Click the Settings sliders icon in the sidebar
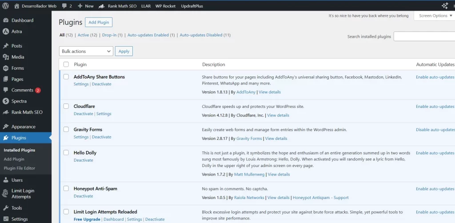The height and width of the screenshot is (223, 455). pos(5,219)
